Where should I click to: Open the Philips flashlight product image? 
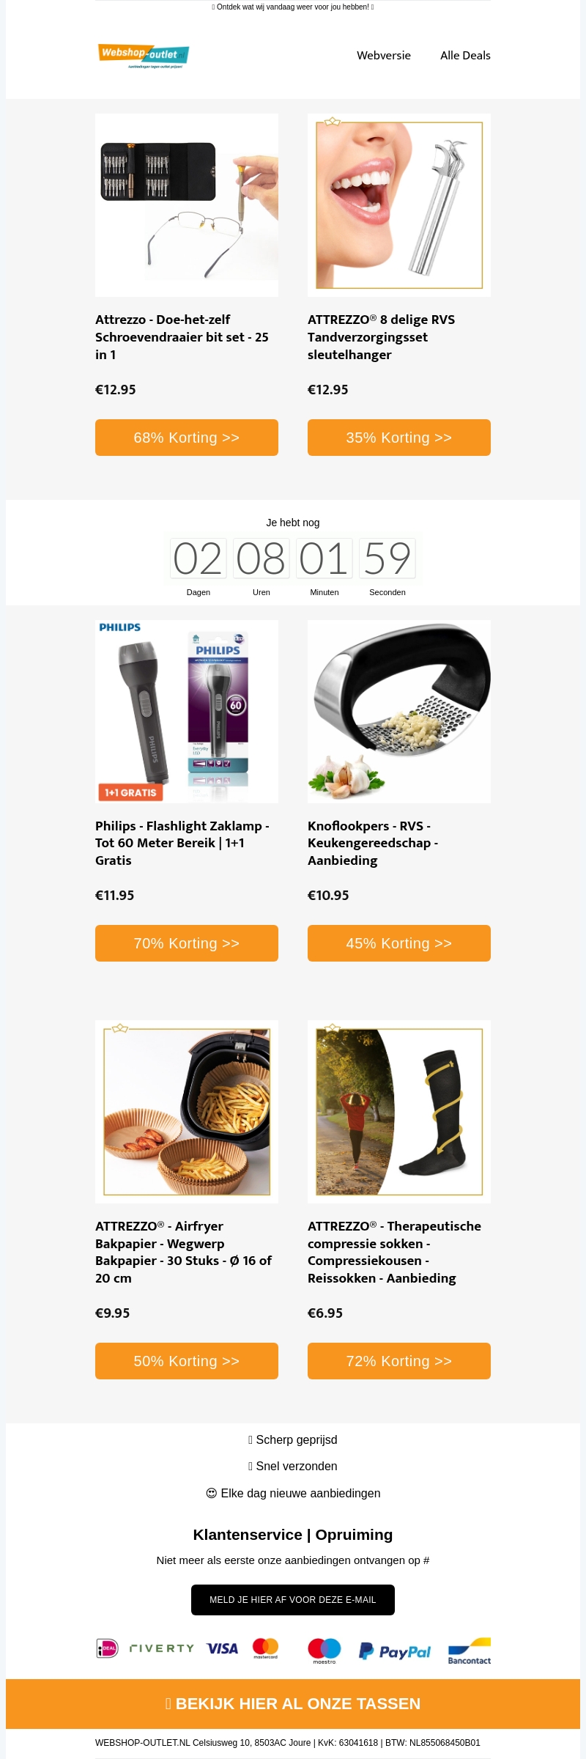point(187,712)
